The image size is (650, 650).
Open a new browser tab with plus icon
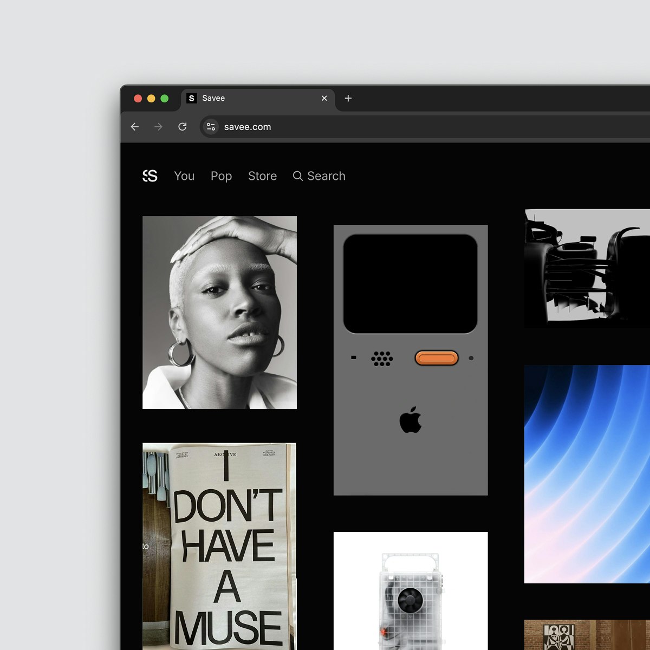[x=348, y=98]
